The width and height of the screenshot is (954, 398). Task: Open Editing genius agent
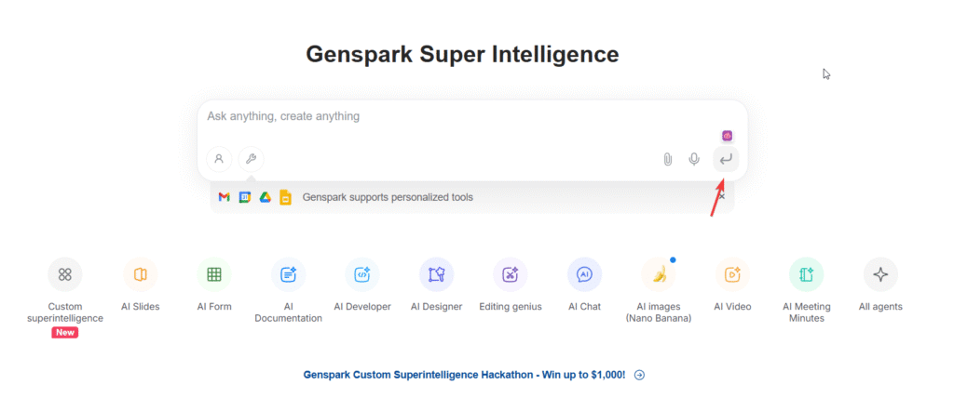(x=511, y=274)
